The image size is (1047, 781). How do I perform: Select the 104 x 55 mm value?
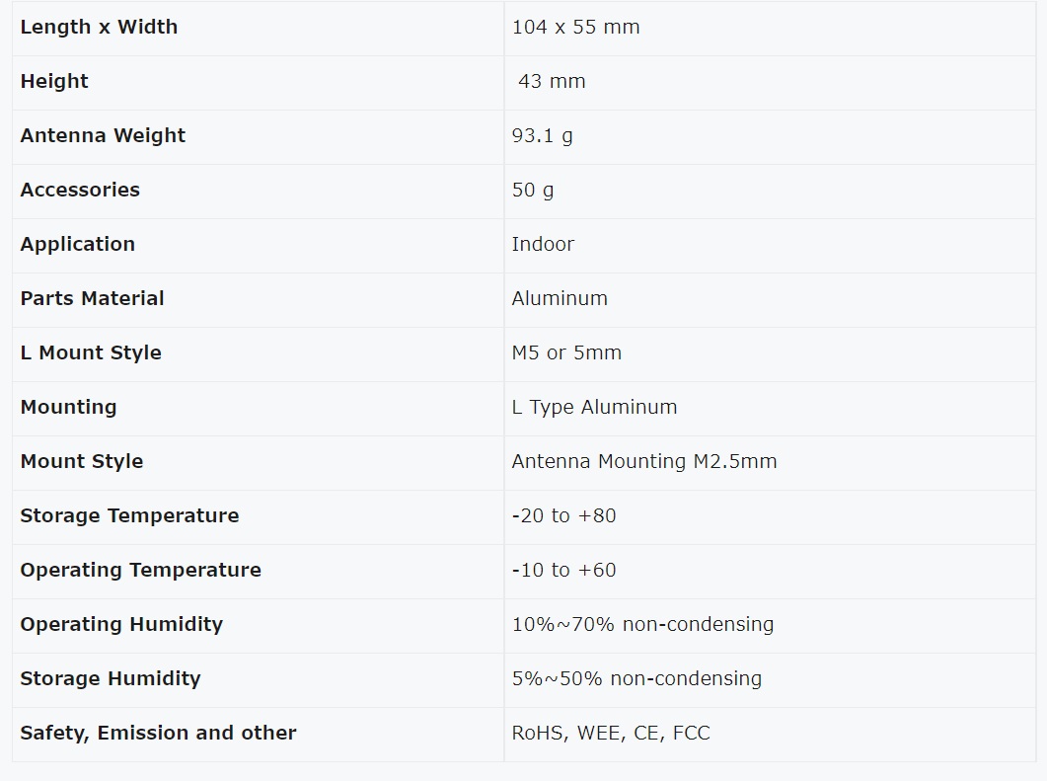click(575, 28)
